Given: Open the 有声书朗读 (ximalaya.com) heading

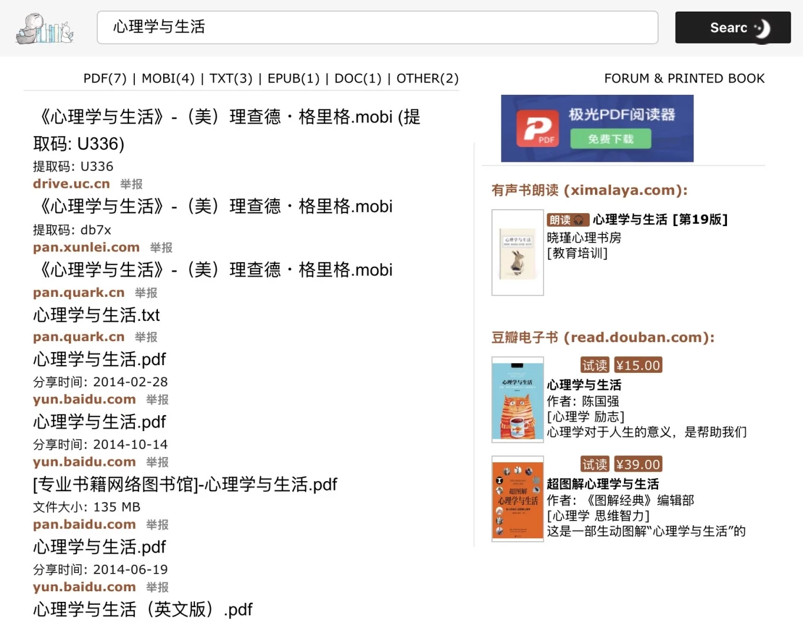Looking at the screenshot, I should pyautogui.click(x=590, y=190).
